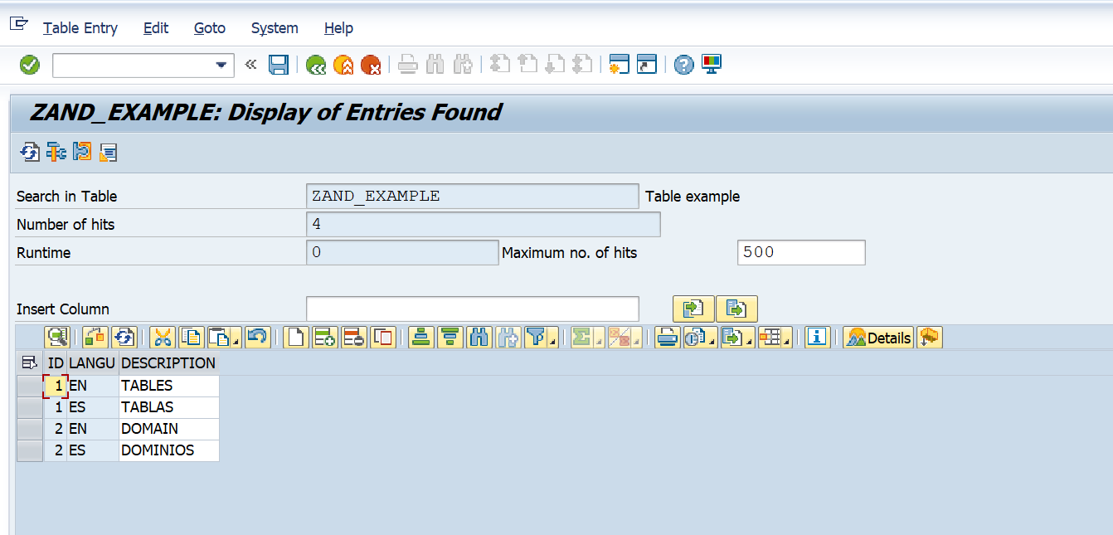Sort the grid in ascending order
1113x535 pixels.
(x=421, y=337)
